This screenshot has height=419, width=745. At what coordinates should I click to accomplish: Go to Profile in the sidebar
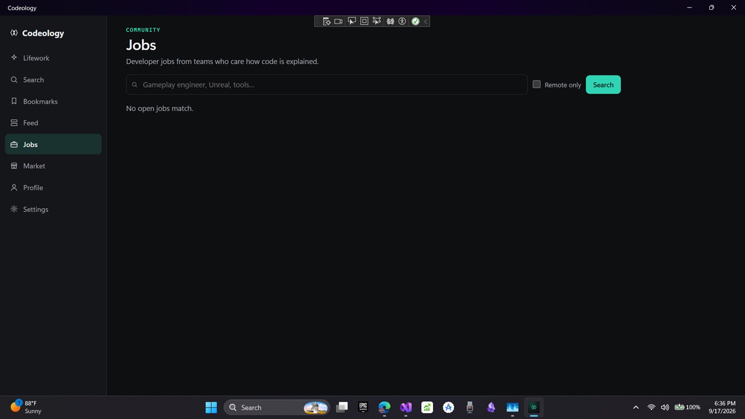(53, 187)
